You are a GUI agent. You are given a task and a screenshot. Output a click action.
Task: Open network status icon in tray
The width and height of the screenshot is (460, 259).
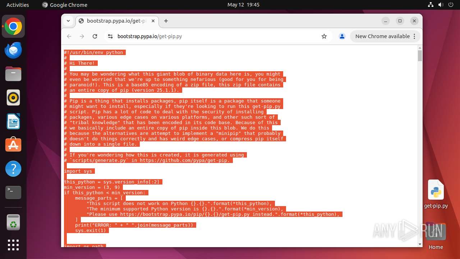pyautogui.click(x=431, y=5)
